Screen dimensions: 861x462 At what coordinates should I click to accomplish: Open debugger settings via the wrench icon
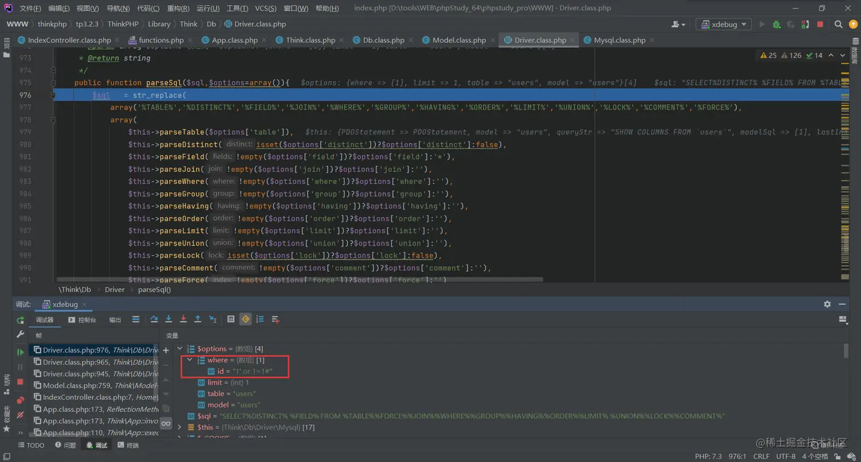[x=20, y=335]
